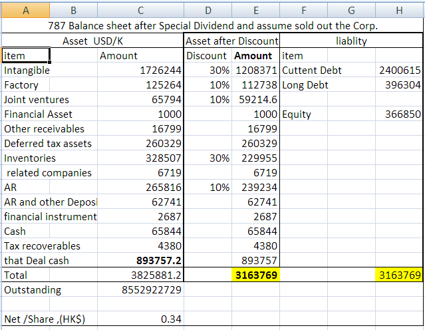Select the Equity value 366850
This screenshot has width=425, height=330.
[399, 114]
